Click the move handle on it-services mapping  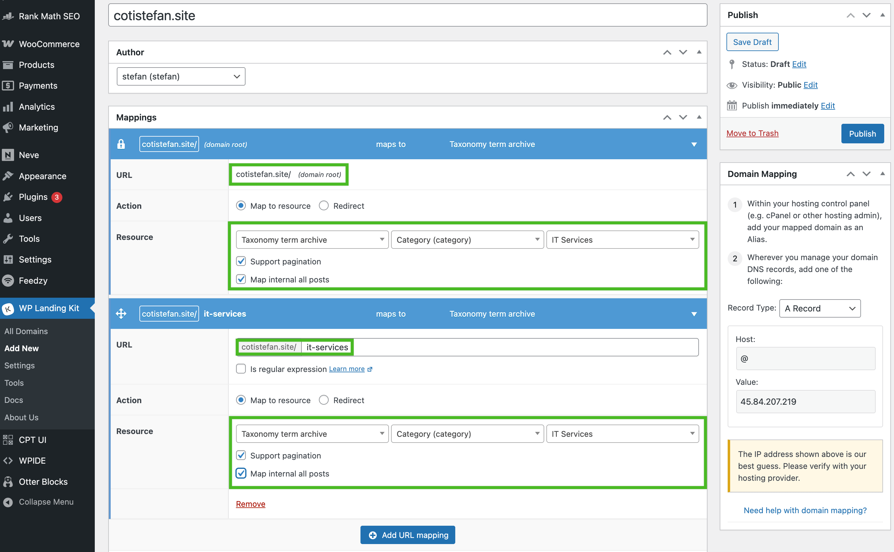click(x=121, y=314)
